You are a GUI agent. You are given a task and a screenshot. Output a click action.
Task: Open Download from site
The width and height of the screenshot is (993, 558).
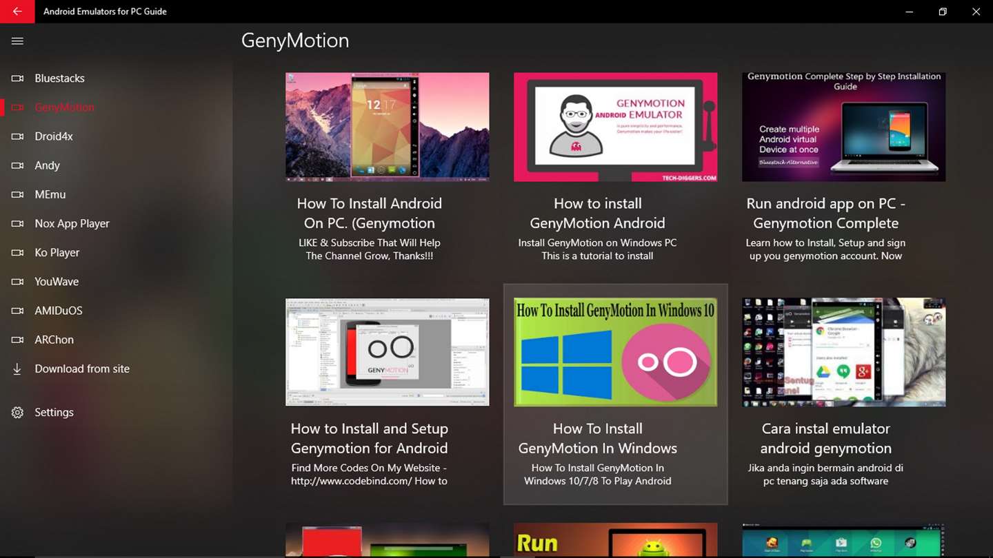tap(82, 369)
